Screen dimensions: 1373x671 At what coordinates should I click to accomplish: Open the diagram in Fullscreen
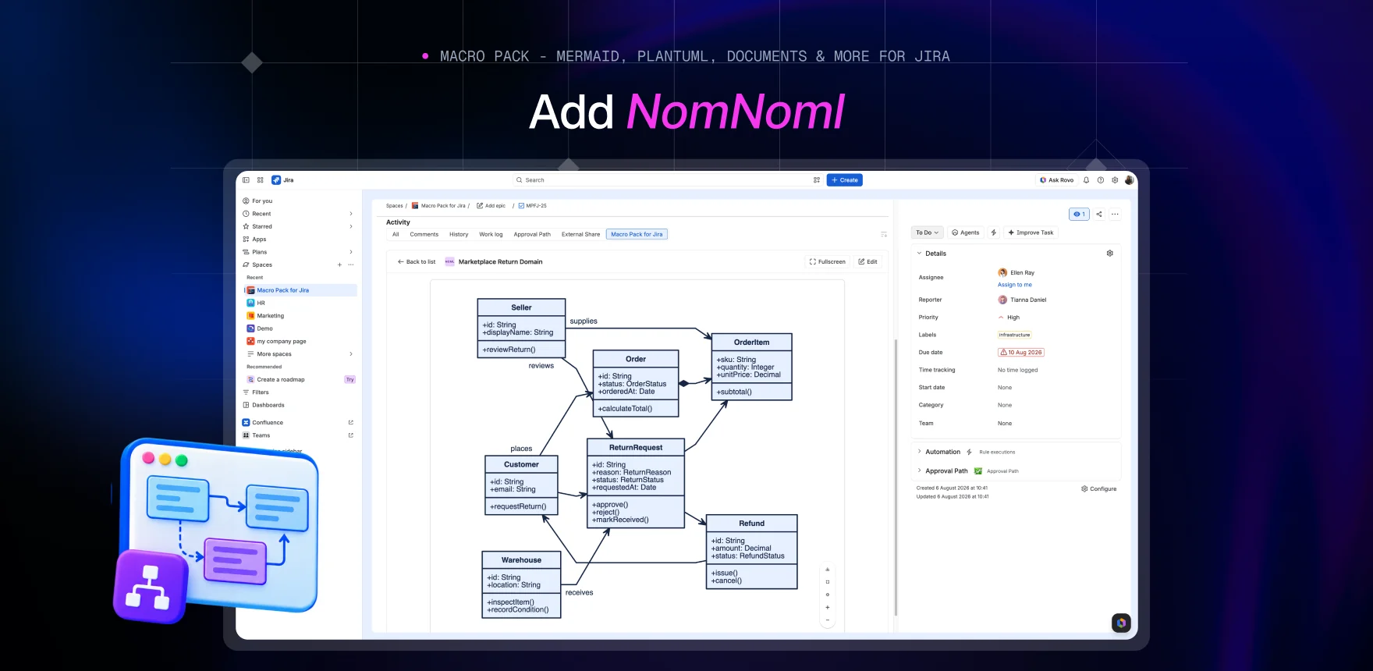828,262
